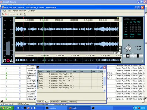Switch to the Statistics tab
Viewport: 147px width, 110px height.
[54, 102]
